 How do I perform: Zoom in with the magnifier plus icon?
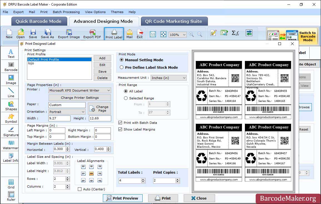tap(191, 35)
